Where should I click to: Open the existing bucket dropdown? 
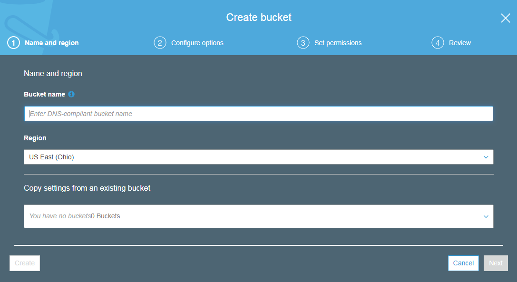[259, 216]
